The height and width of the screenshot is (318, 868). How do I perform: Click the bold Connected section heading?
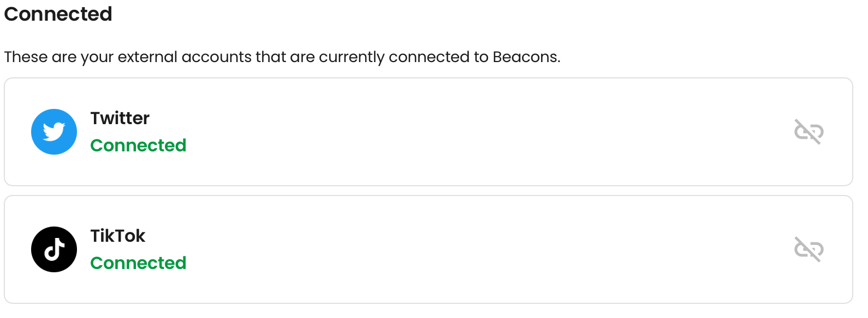58,14
